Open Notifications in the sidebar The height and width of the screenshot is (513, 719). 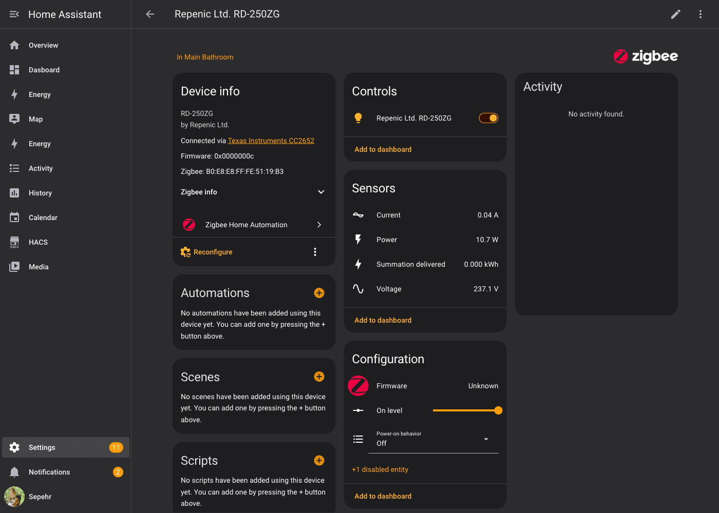coord(66,472)
